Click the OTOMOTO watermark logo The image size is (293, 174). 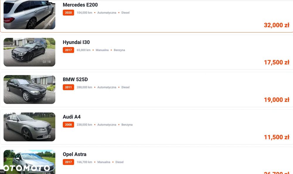27,168
